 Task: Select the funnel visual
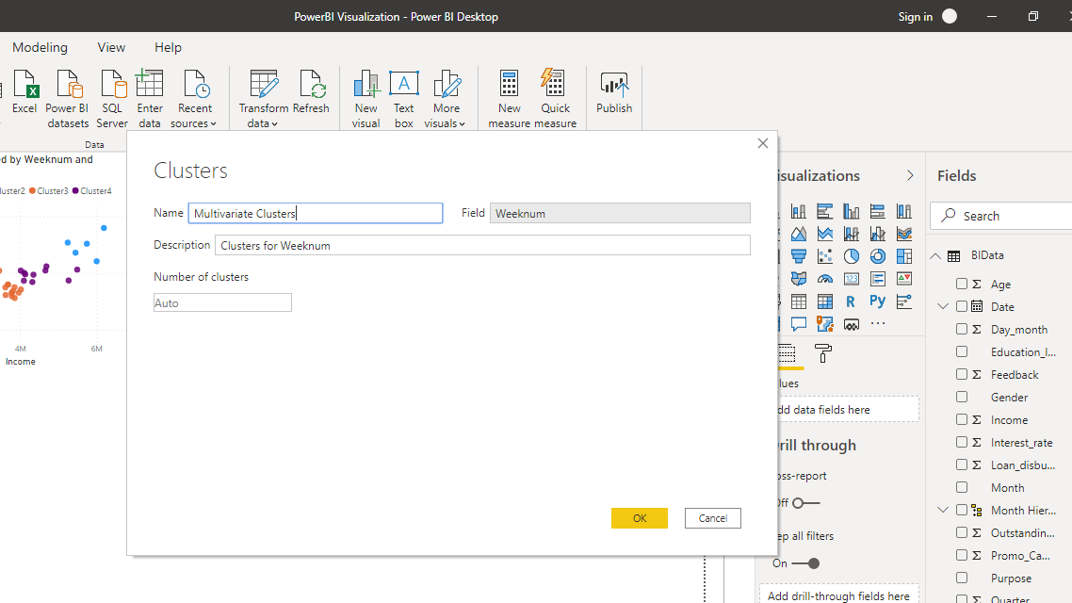(x=799, y=256)
